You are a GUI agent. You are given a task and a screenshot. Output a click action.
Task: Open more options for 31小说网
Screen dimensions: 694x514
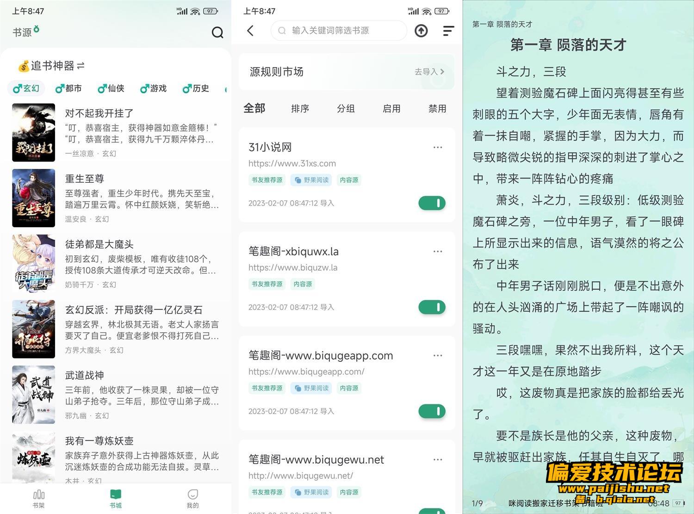438,147
